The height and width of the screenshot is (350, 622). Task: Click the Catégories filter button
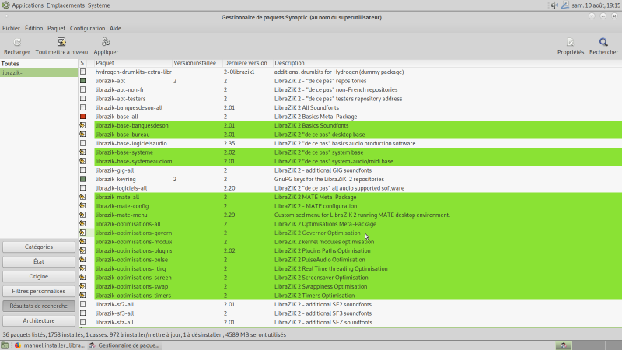(38, 247)
